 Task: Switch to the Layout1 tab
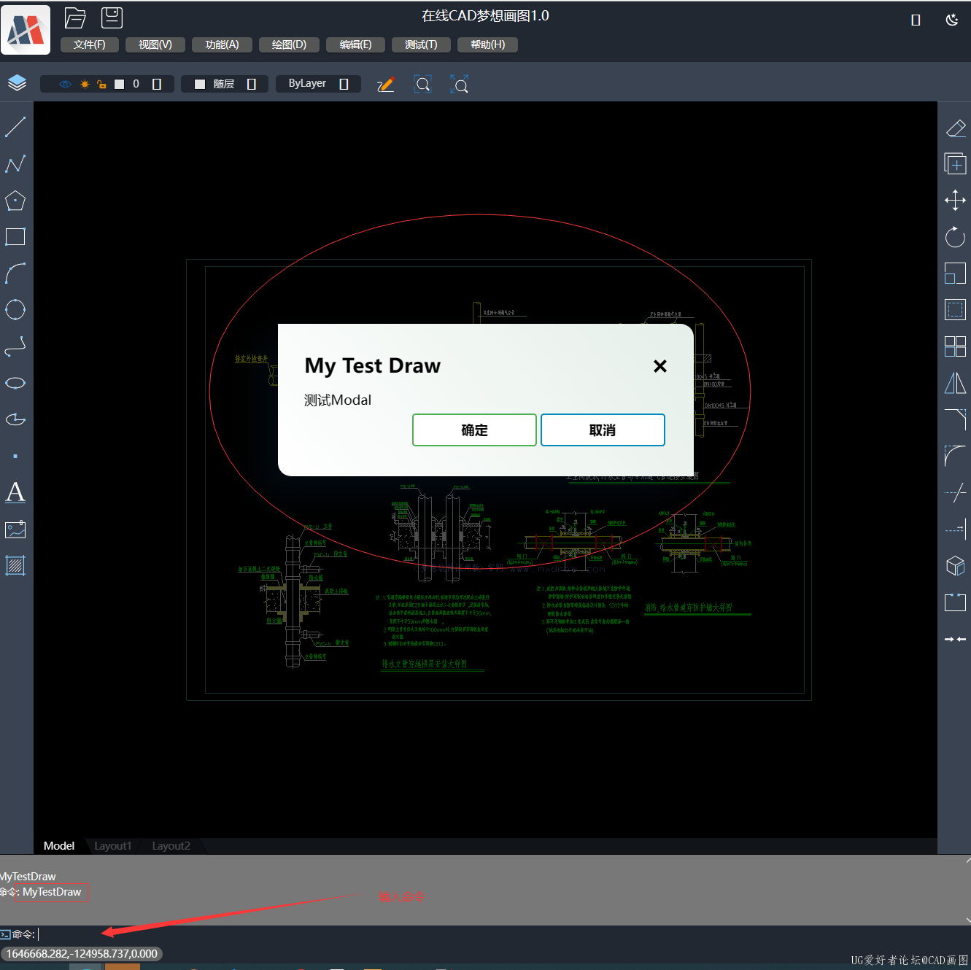click(x=113, y=846)
